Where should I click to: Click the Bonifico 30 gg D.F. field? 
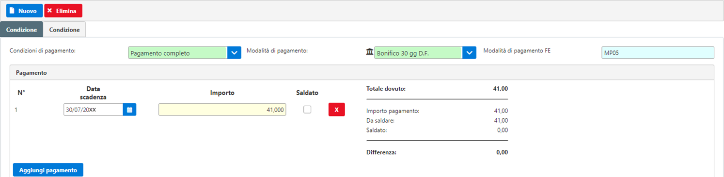[418, 52]
